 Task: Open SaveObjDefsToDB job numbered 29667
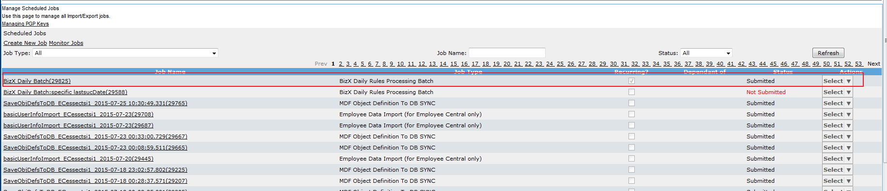[95, 136]
